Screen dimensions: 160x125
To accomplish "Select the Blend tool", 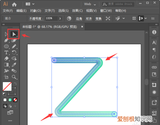I will [x=14, y=71].
